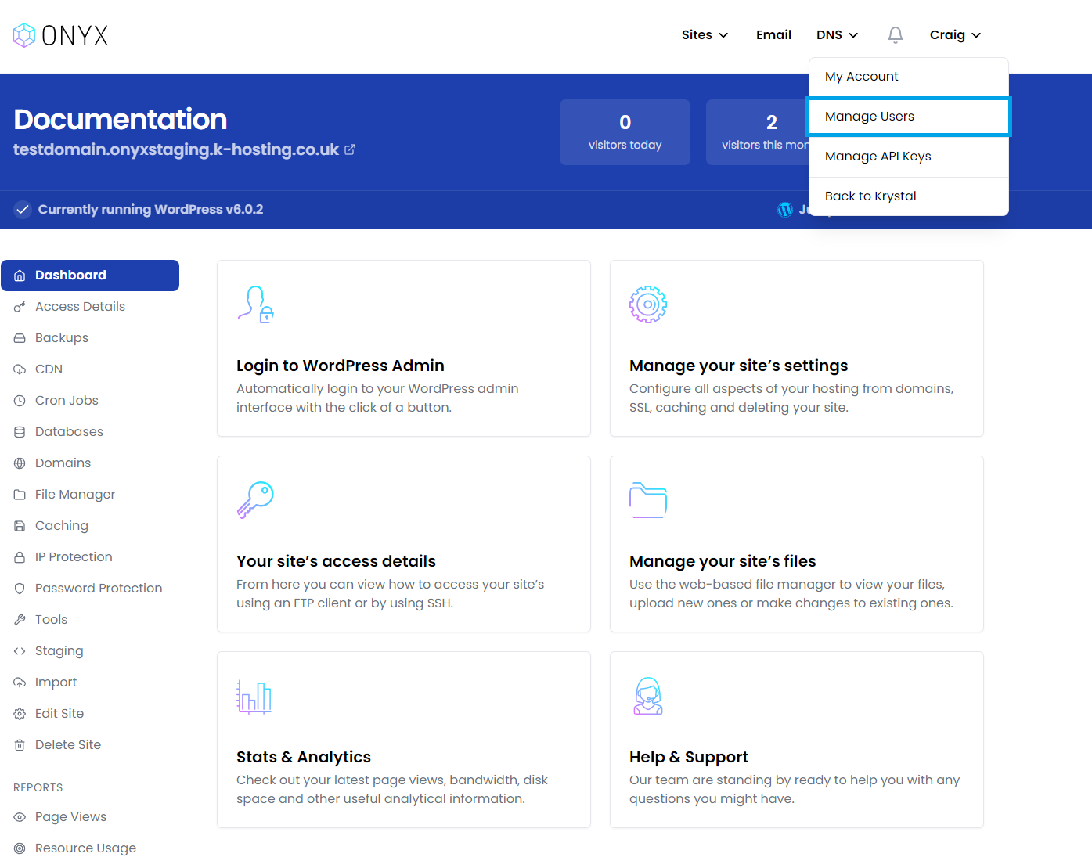
Task: Open Stats & Analytics card
Action: (x=404, y=740)
